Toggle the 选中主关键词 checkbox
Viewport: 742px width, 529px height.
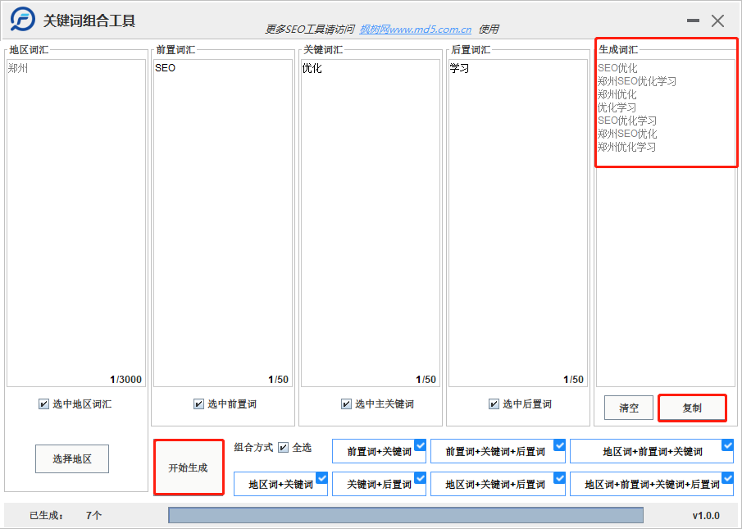[x=346, y=404]
